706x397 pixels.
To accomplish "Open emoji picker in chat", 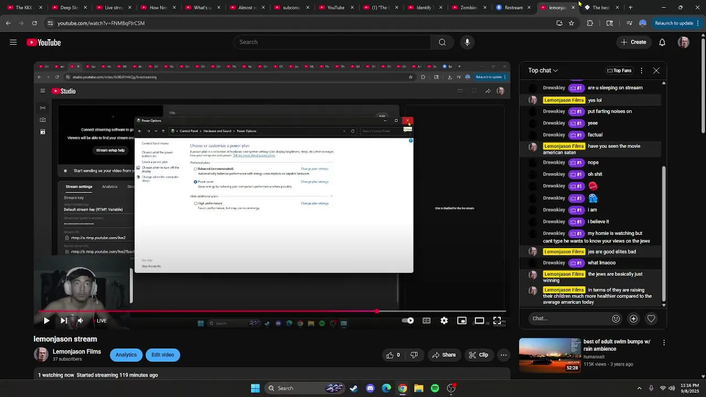I will pos(616,319).
